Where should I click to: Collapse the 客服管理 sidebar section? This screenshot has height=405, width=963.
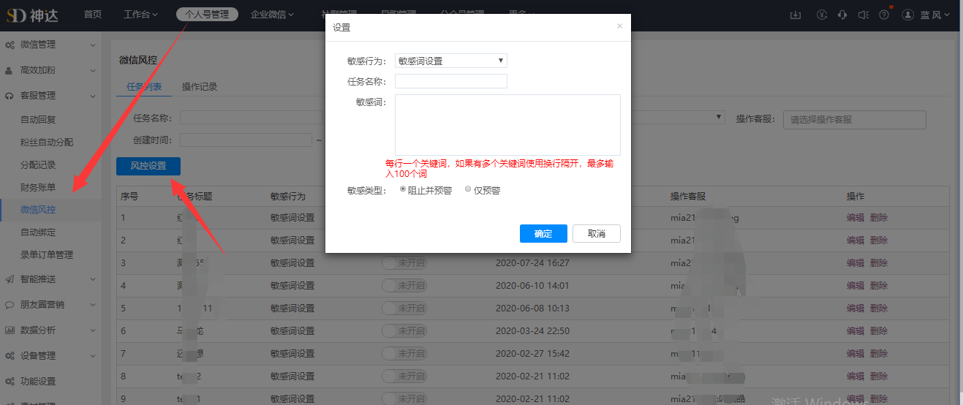pyautogui.click(x=93, y=96)
